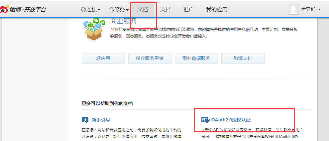This screenshot has height=141, width=329.
Task: Click the OAuth2.0 checklist icon
Action: coord(206,120)
